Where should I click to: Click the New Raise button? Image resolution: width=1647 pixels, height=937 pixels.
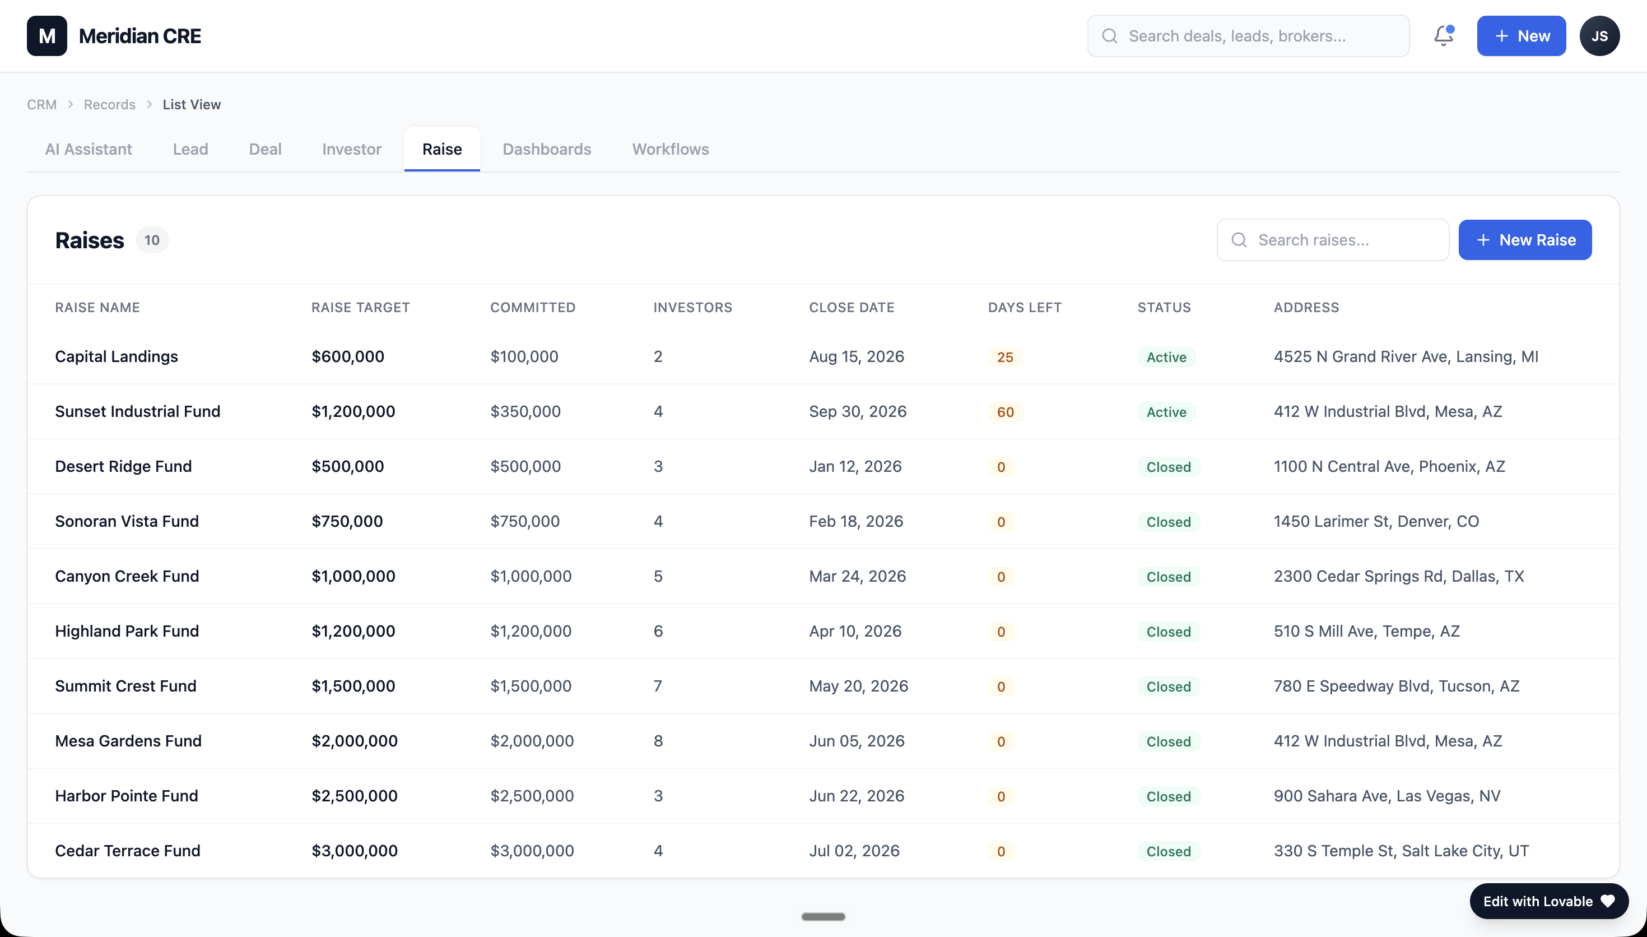tap(1525, 240)
